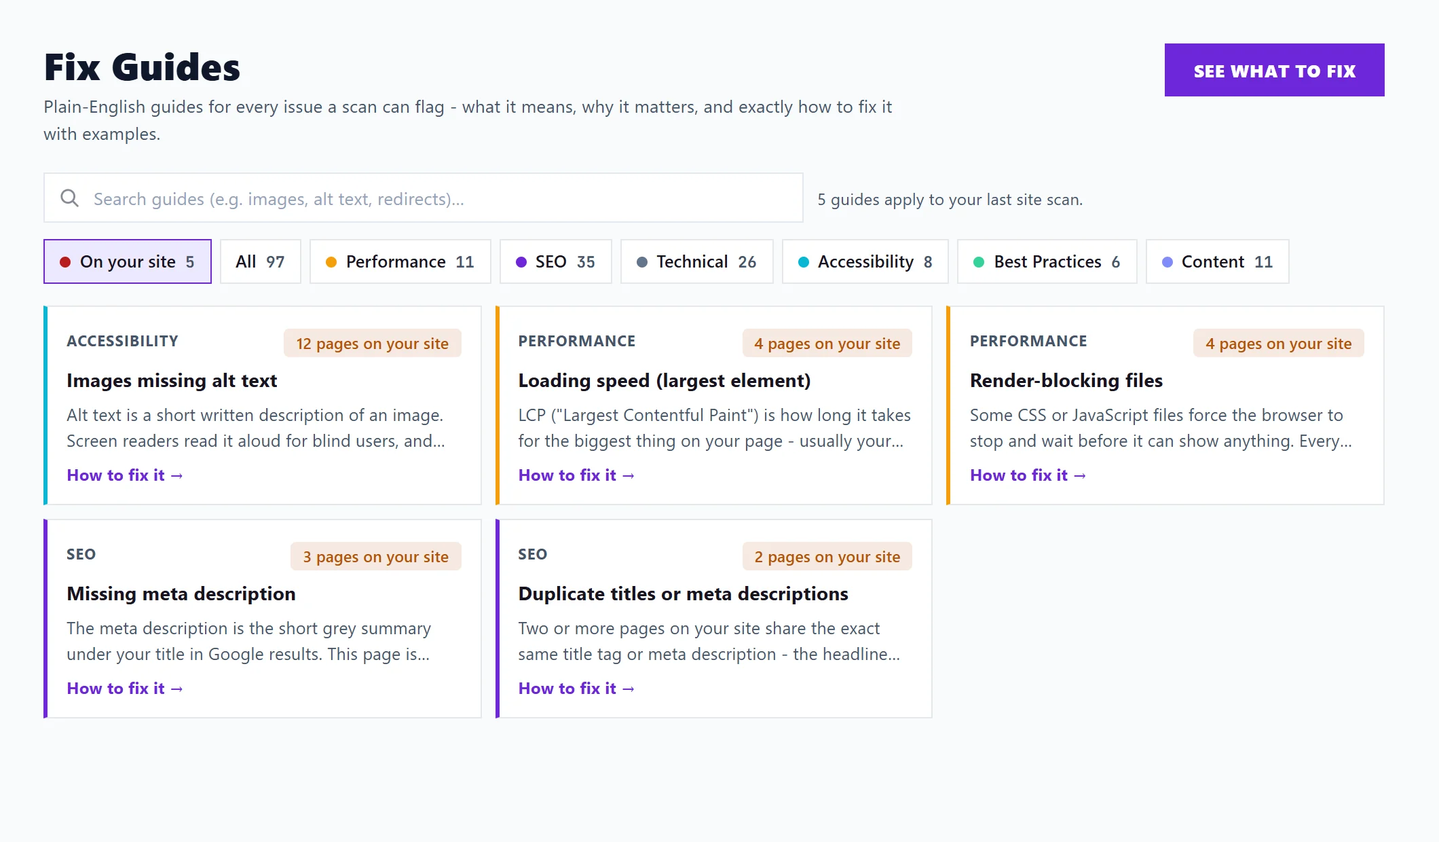Choose the Best Practices filter

tap(1047, 261)
